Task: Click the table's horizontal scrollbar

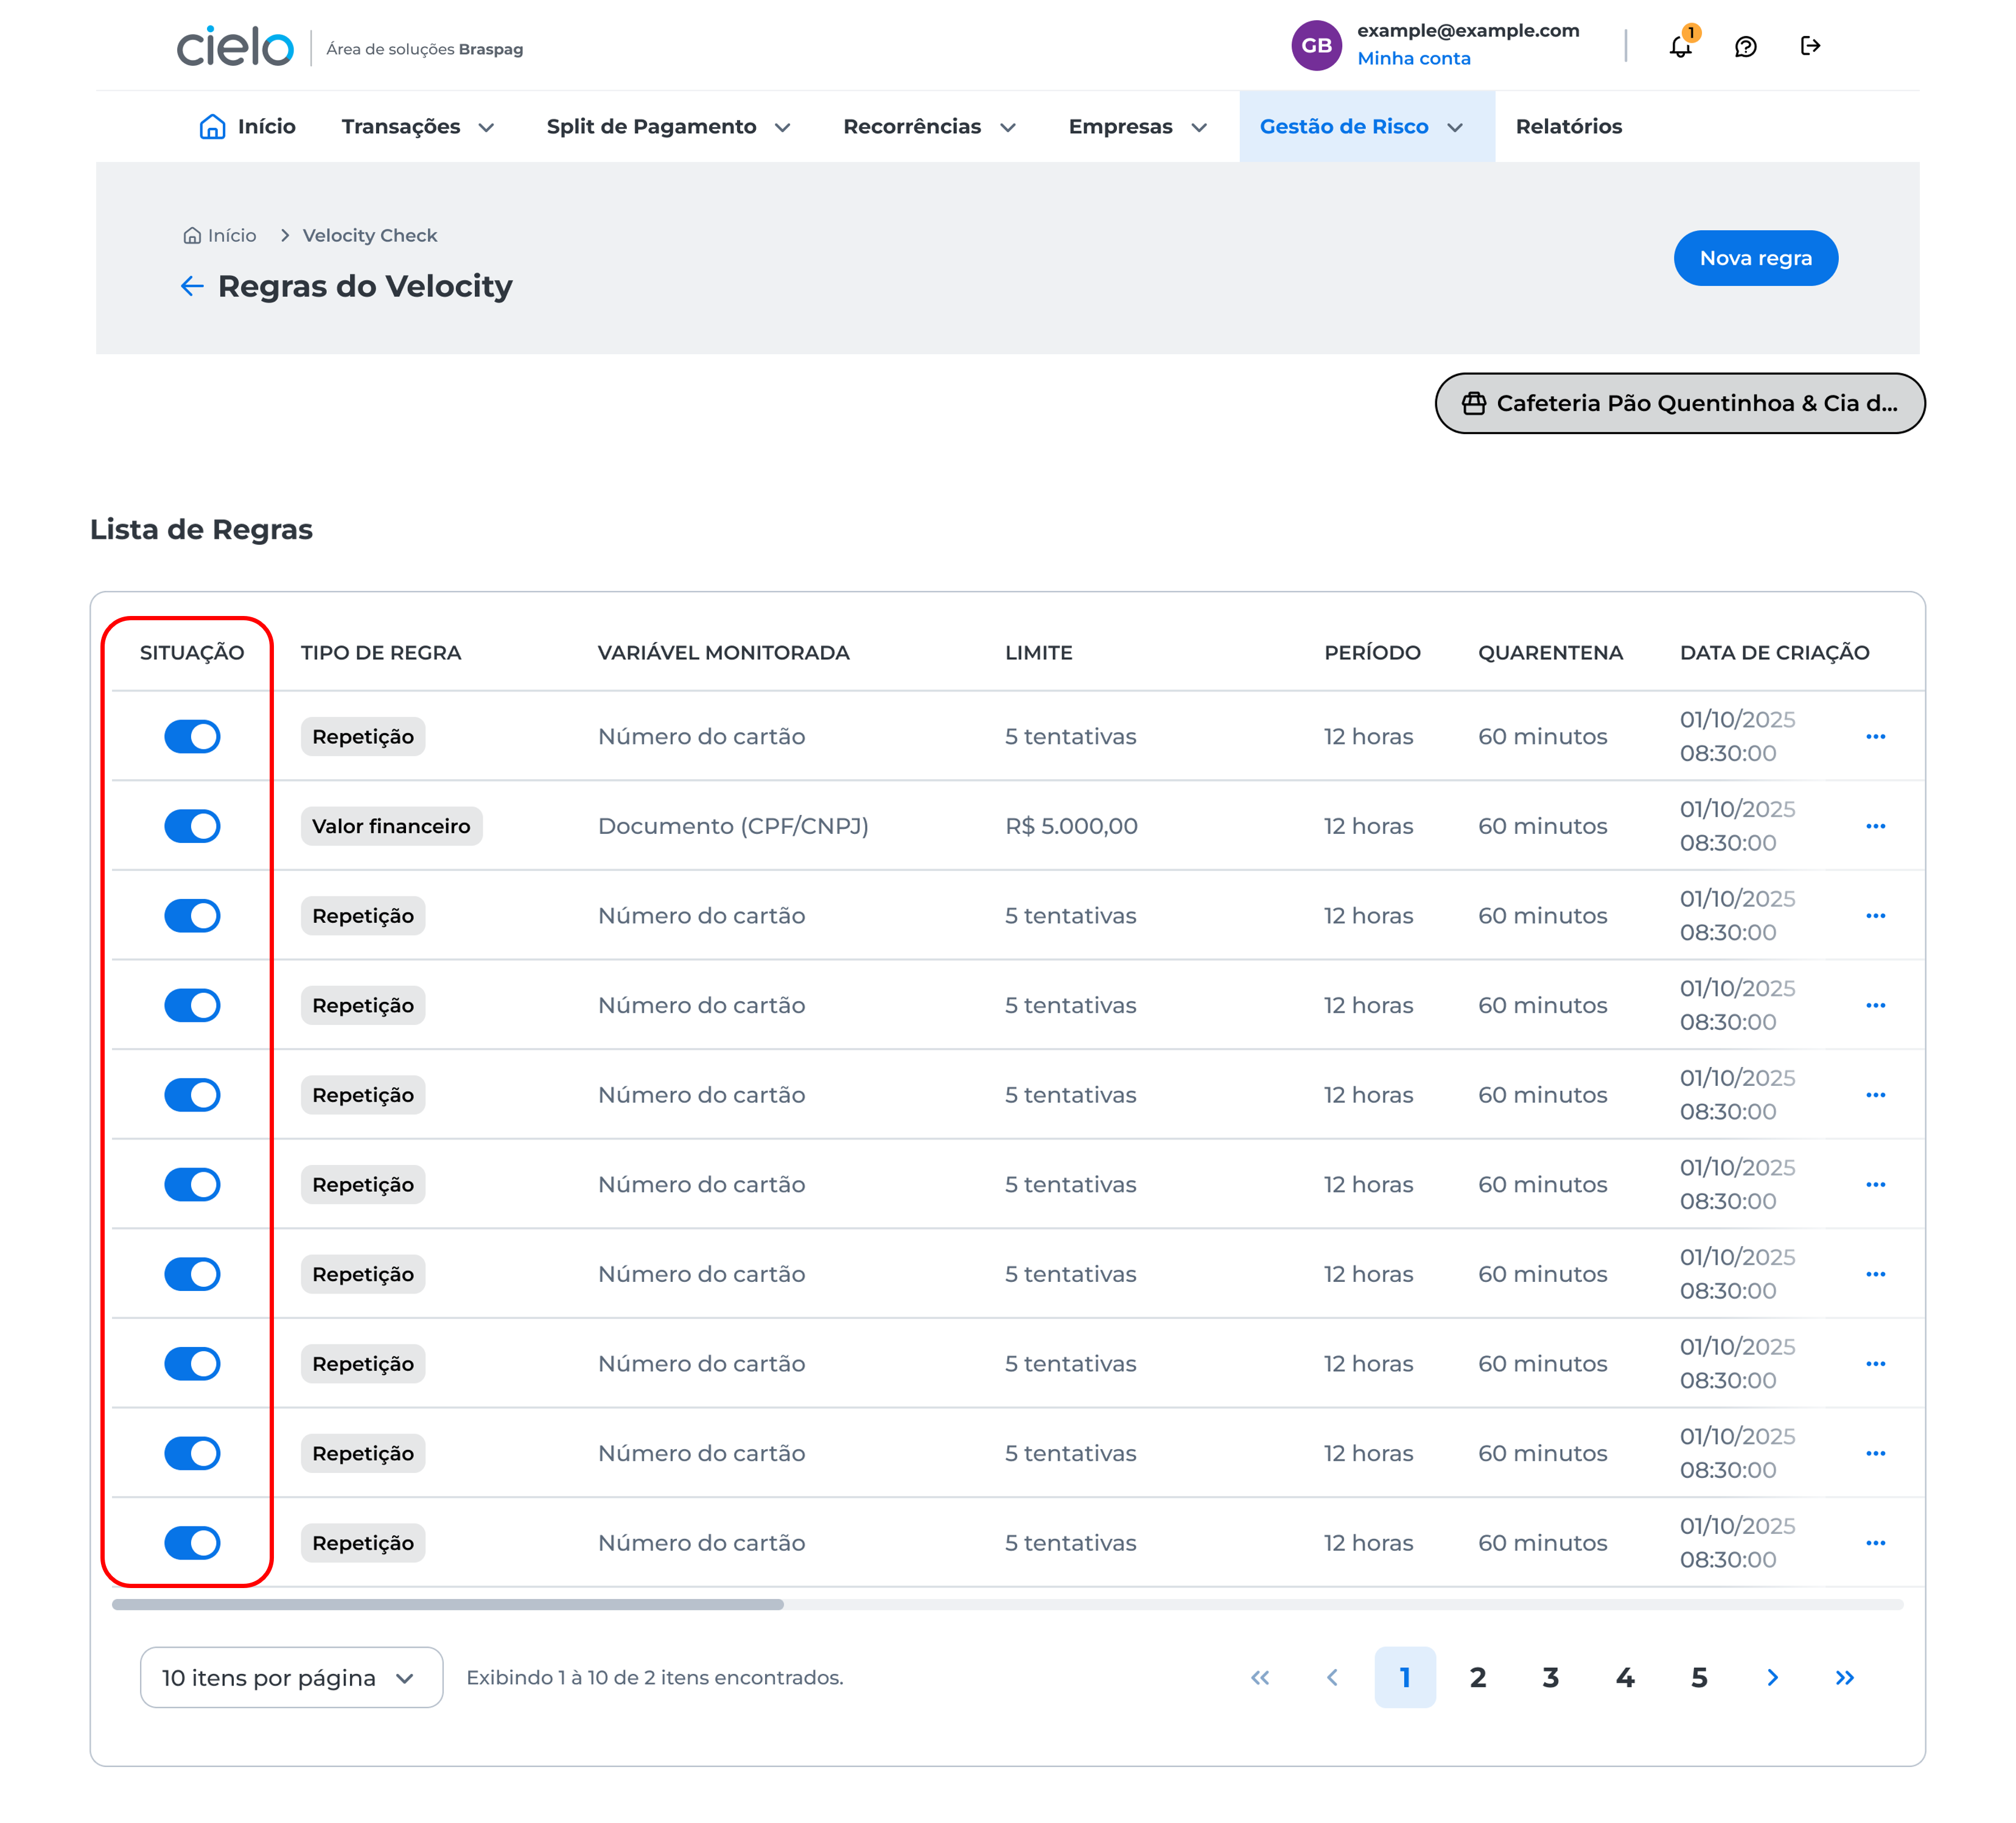Action: pyautogui.click(x=448, y=1604)
